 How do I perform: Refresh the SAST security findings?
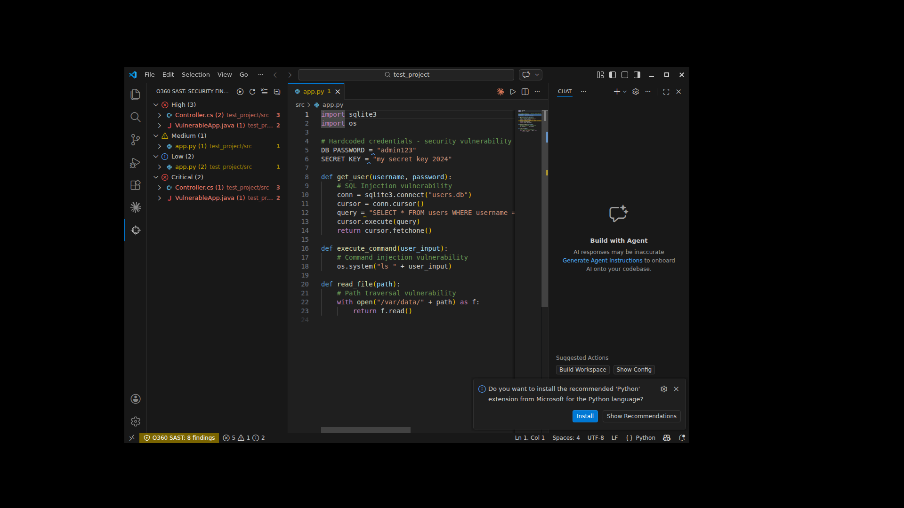click(x=252, y=92)
